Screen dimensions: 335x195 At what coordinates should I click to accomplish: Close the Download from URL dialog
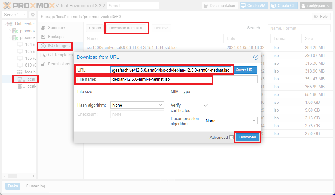[255, 57]
